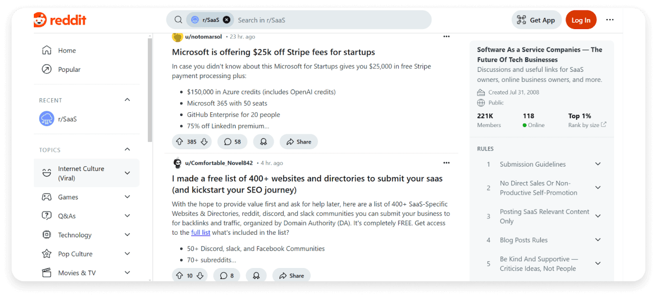This screenshot has height=297, width=657.
Task: Click the u/Comfortable_Novel842 avatar
Action: click(177, 163)
